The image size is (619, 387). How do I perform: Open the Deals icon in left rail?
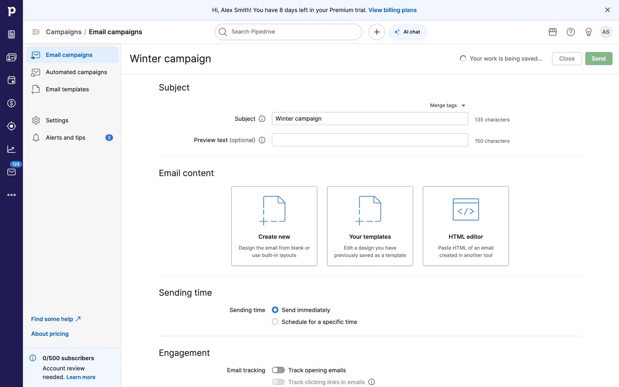point(11,103)
